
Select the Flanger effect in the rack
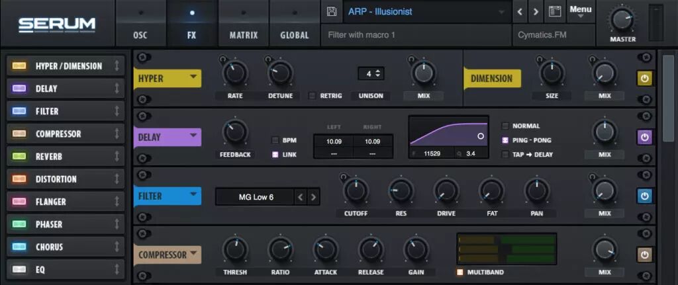coord(66,202)
